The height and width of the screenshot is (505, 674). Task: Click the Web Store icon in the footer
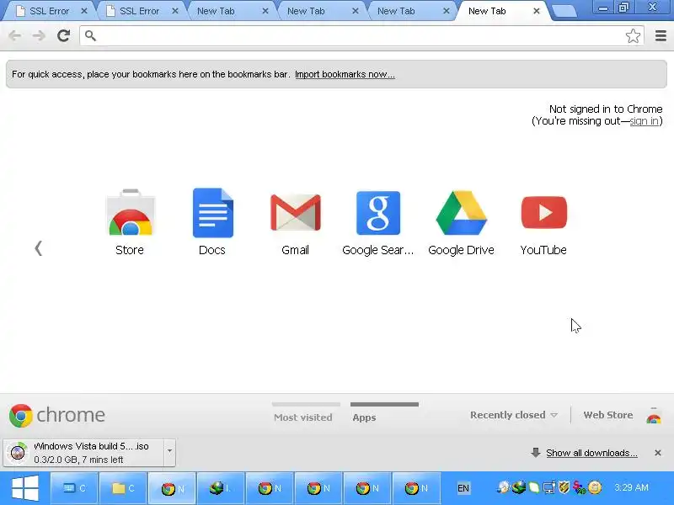654,416
